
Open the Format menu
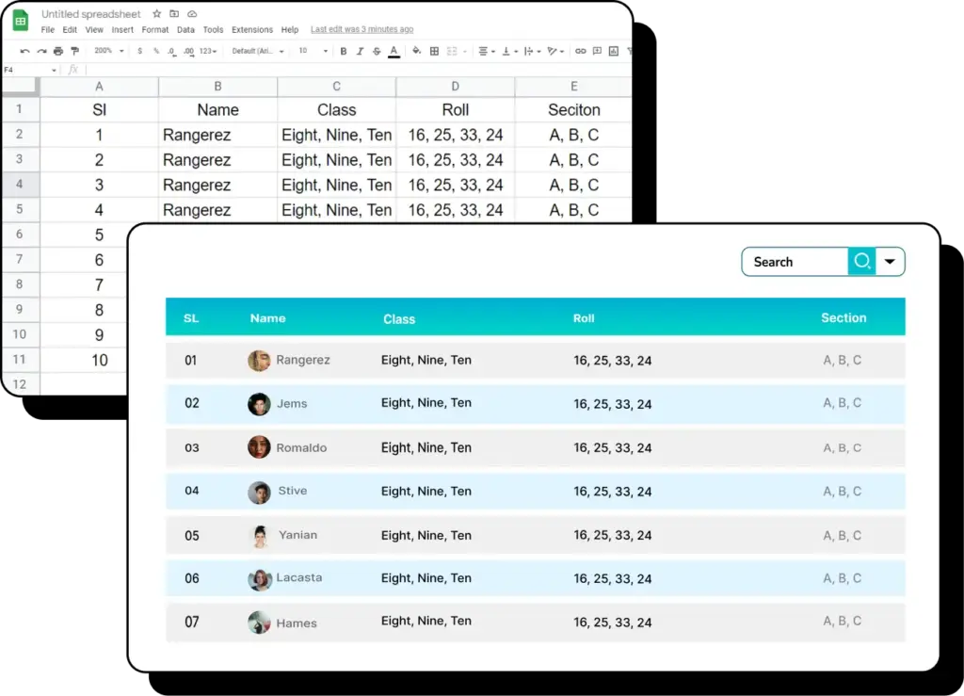(x=154, y=29)
